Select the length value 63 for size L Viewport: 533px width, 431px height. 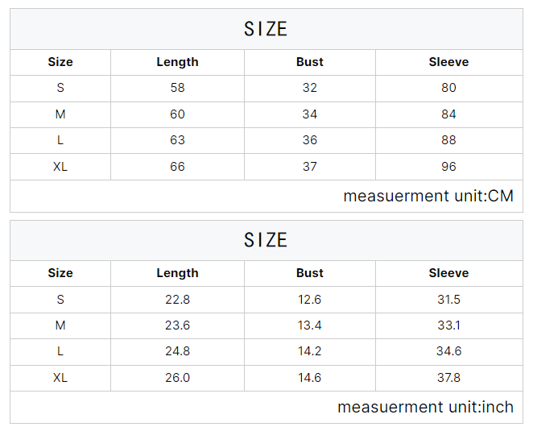[x=177, y=140]
